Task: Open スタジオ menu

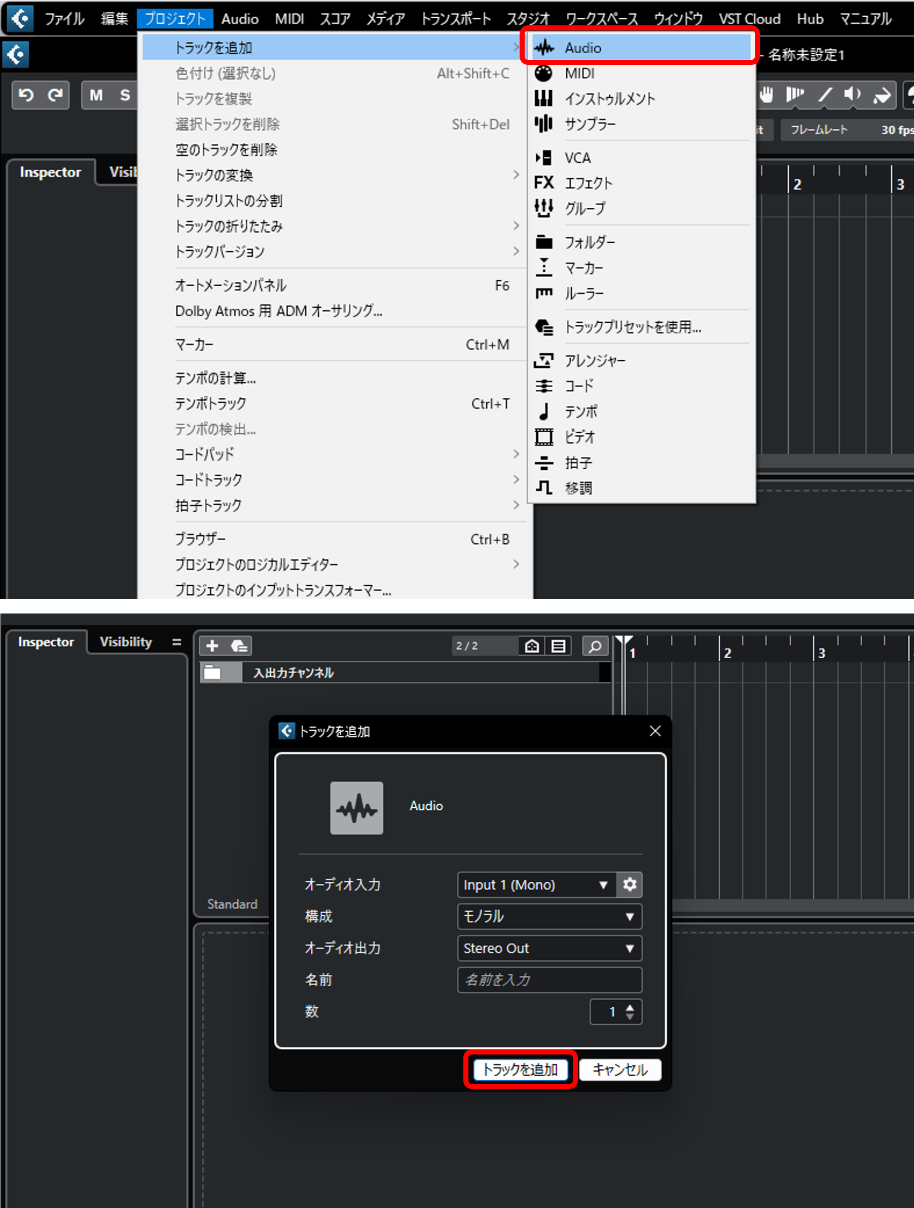Action: (528, 19)
